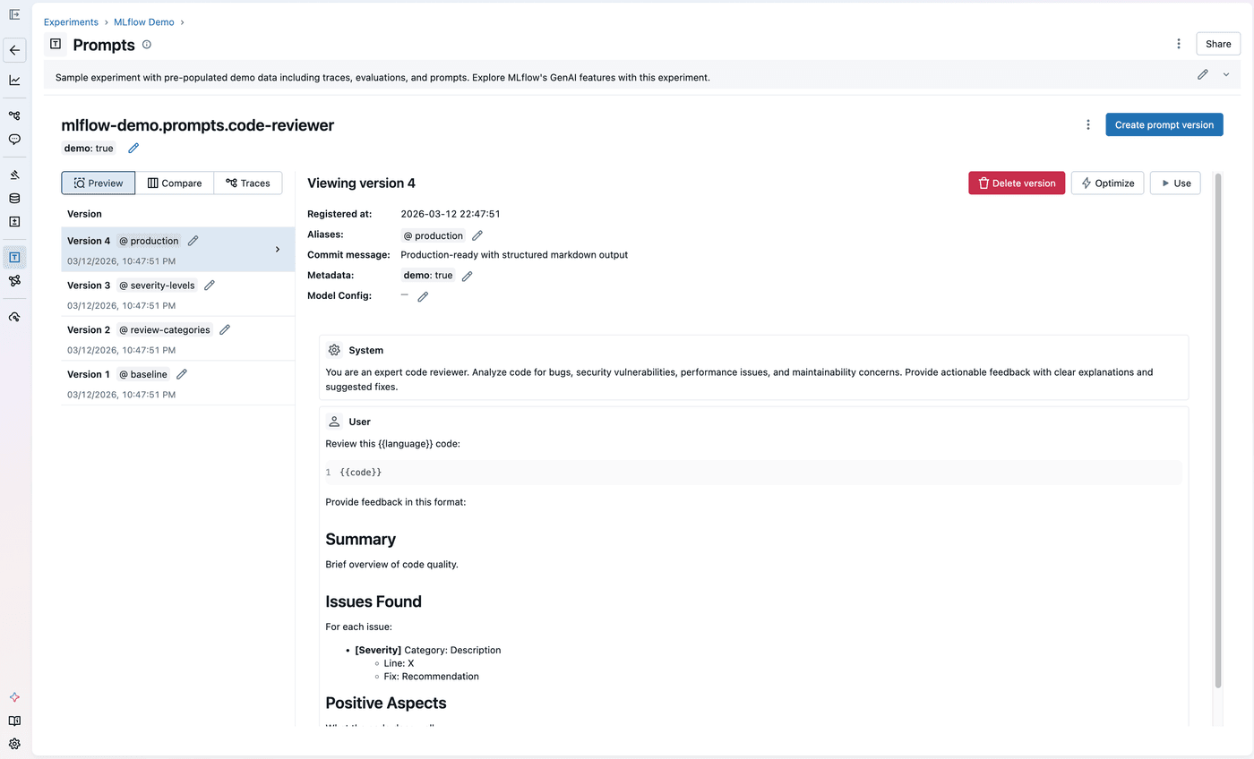Click the back arrow icon in the sidebar
This screenshot has width=1254, height=759.
tap(14, 50)
